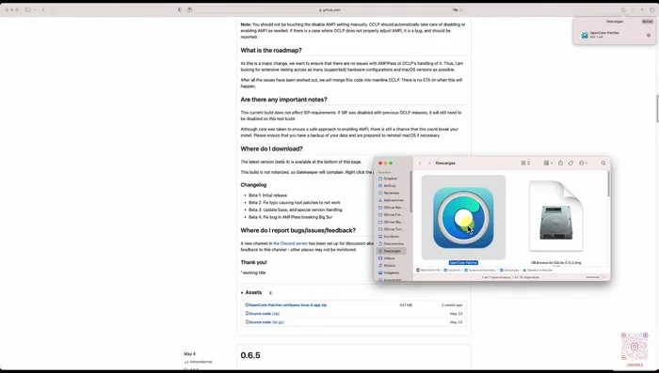Change Finder view mode icon selector
This screenshot has width=659, height=373.
tap(525, 163)
